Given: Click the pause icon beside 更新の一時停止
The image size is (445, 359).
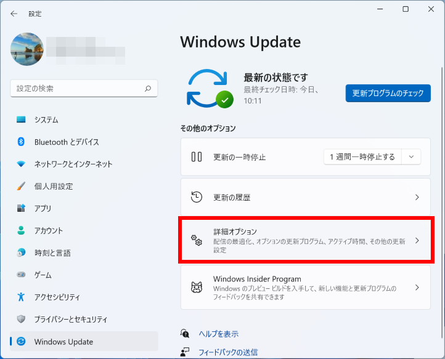Looking at the screenshot, I should coord(197,157).
